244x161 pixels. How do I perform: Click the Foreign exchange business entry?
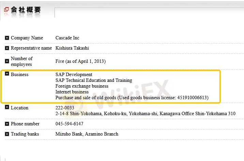click(x=82, y=86)
